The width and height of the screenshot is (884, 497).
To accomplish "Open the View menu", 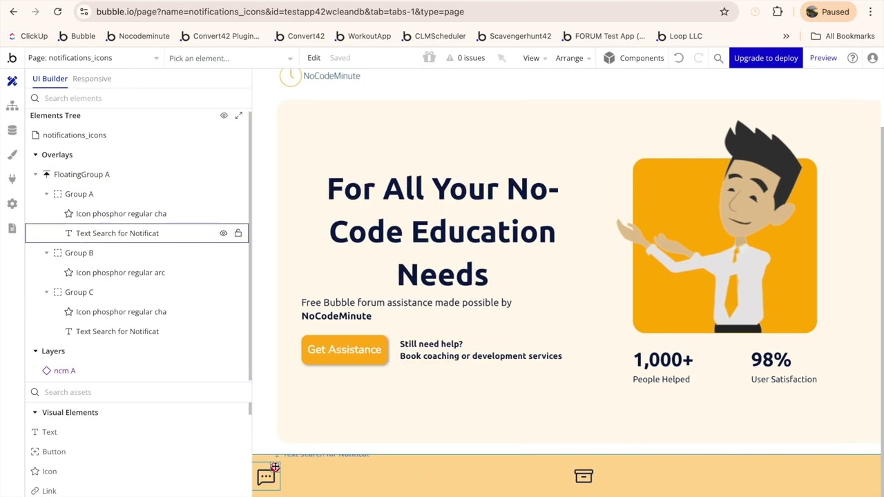I will tap(535, 58).
